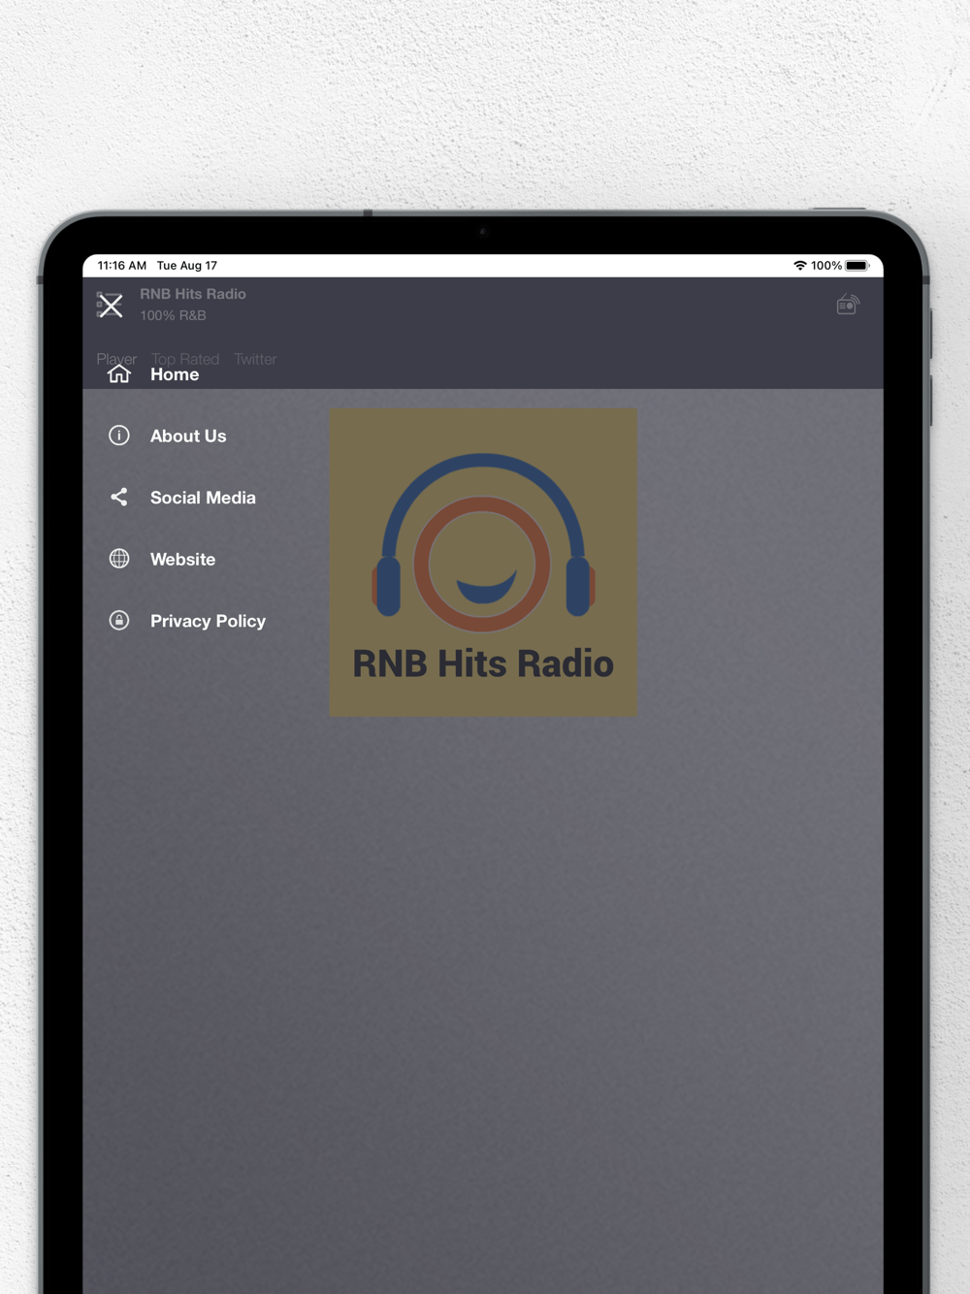Screen dimensions: 970x1294
Task: Close the side menu with X icon
Action: 111,306
